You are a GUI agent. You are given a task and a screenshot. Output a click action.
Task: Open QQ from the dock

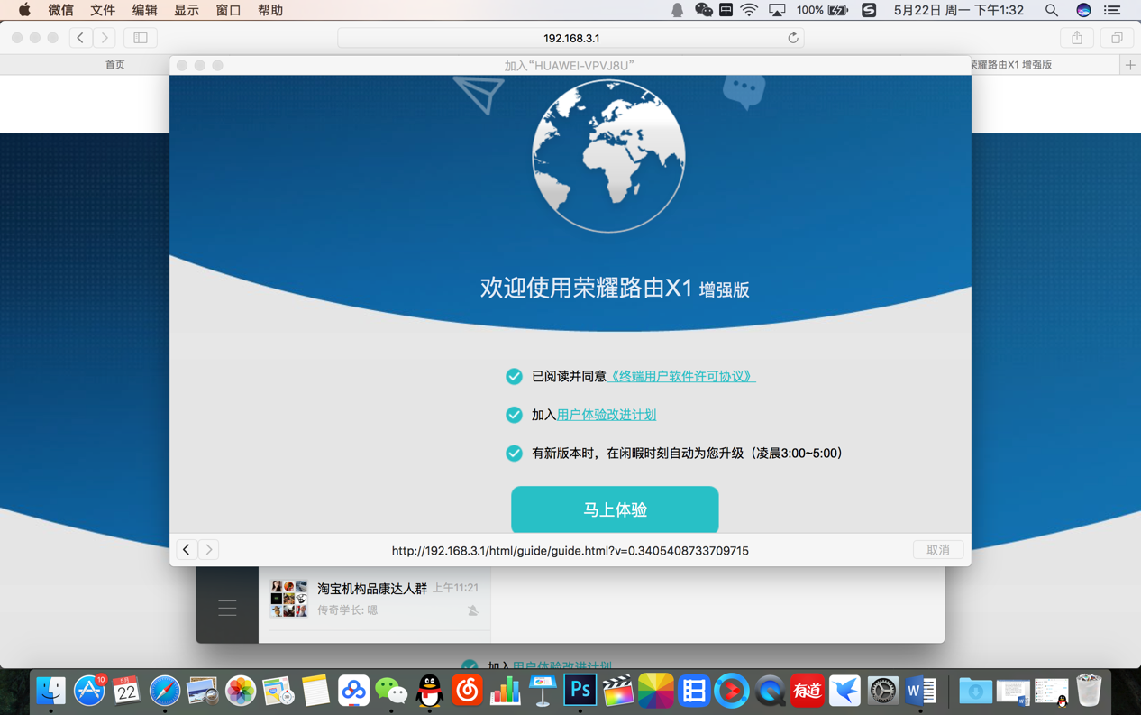click(x=430, y=691)
